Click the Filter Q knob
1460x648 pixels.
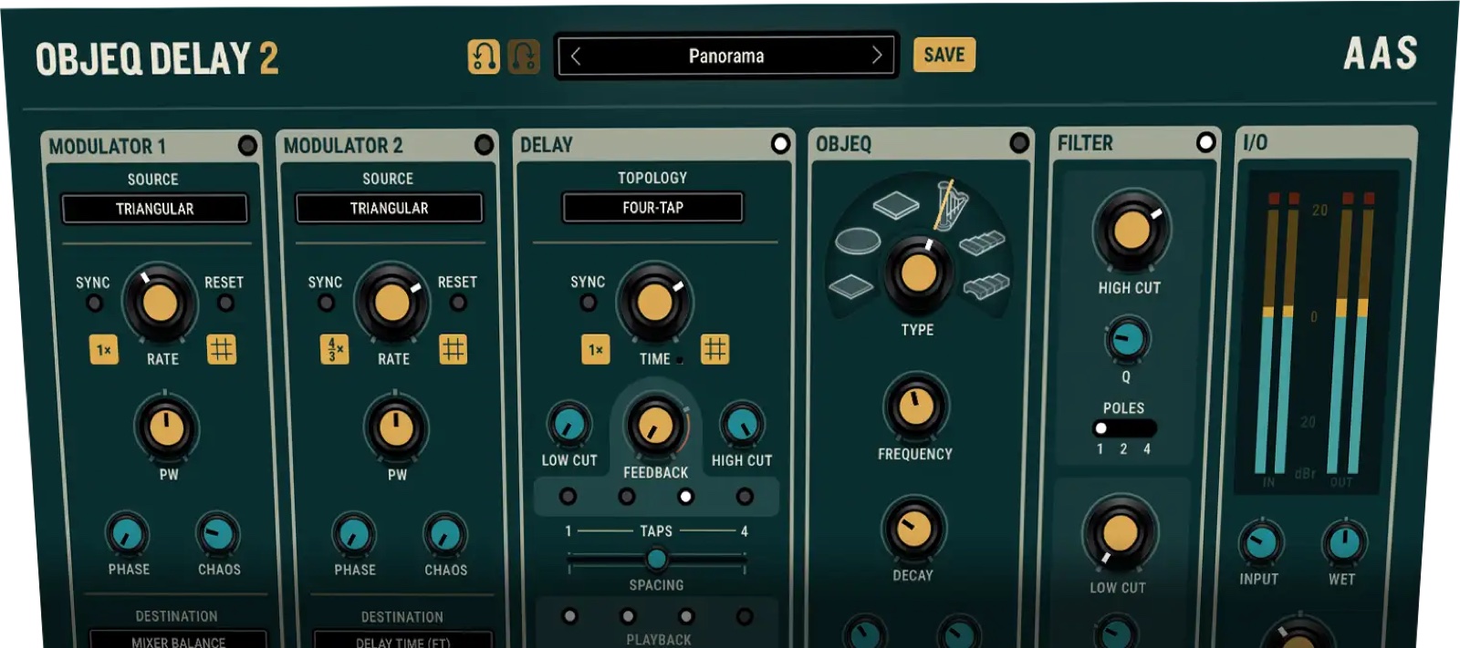click(1128, 339)
